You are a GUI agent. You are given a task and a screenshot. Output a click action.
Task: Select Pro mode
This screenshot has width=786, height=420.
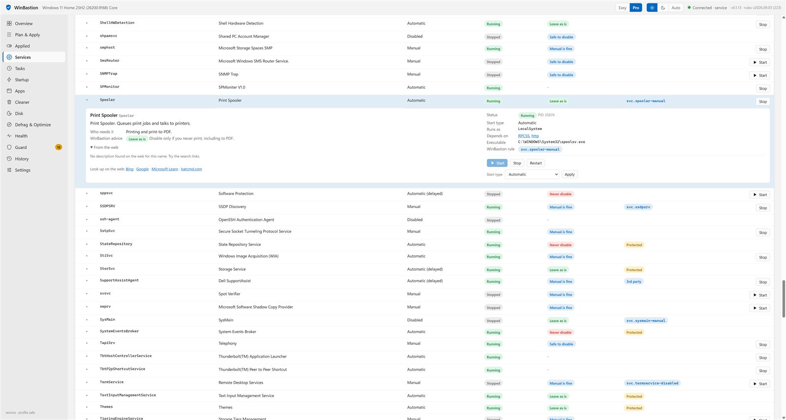636,8
